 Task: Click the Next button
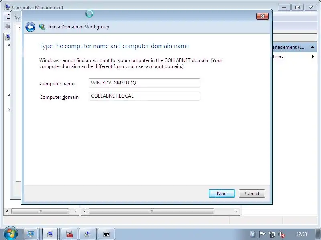222,194
